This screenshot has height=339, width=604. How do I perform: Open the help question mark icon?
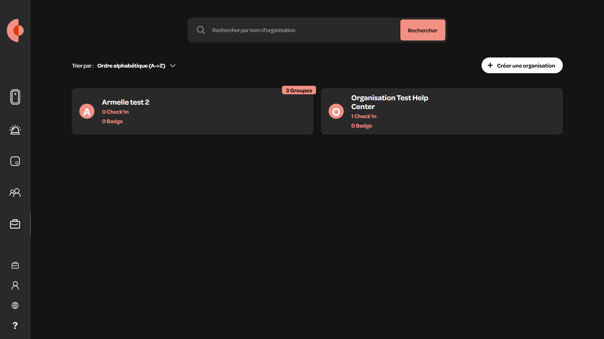[x=15, y=325]
